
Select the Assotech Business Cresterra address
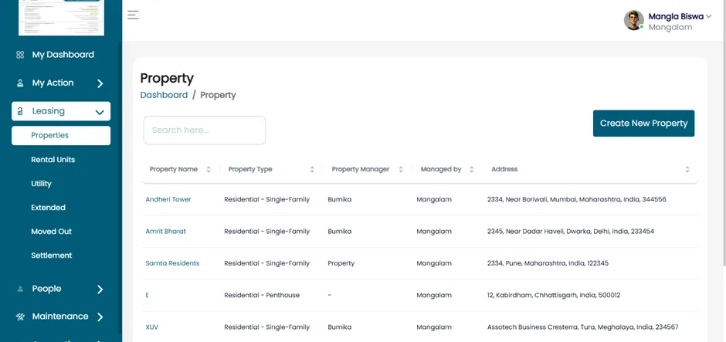(x=582, y=327)
